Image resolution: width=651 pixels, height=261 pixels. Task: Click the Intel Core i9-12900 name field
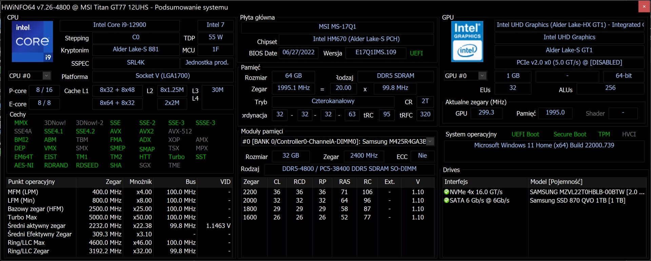coord(119,25)
